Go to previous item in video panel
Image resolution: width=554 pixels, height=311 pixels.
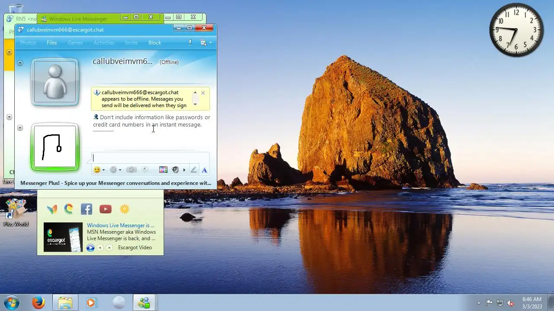(100, 248)
